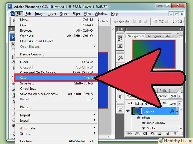Click the Layer 1 thumbnail

[137, 111]
